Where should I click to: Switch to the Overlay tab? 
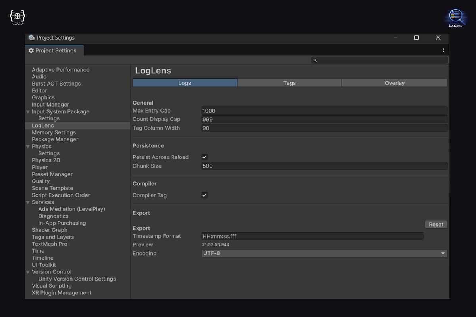(394, 83)
